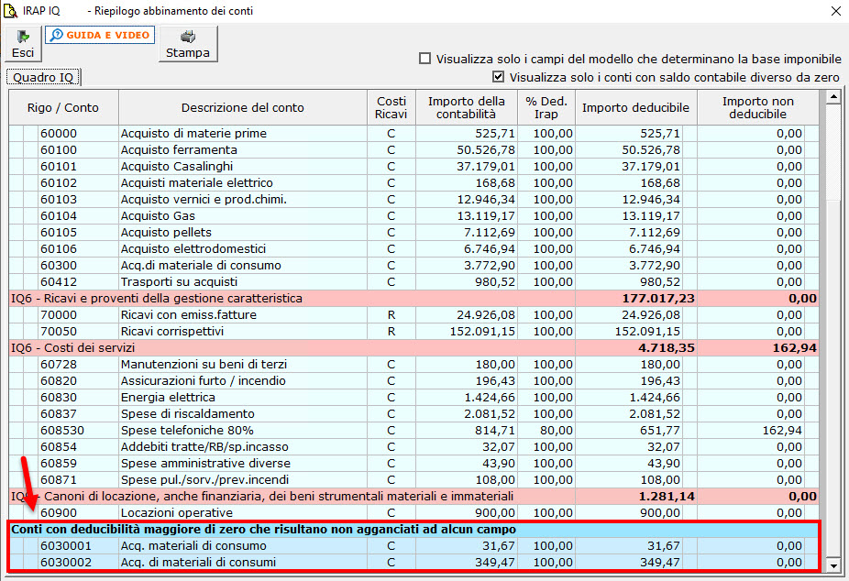Click the 1.281,14 leasing total
The image size is (849, 581).
click(636, 496)
